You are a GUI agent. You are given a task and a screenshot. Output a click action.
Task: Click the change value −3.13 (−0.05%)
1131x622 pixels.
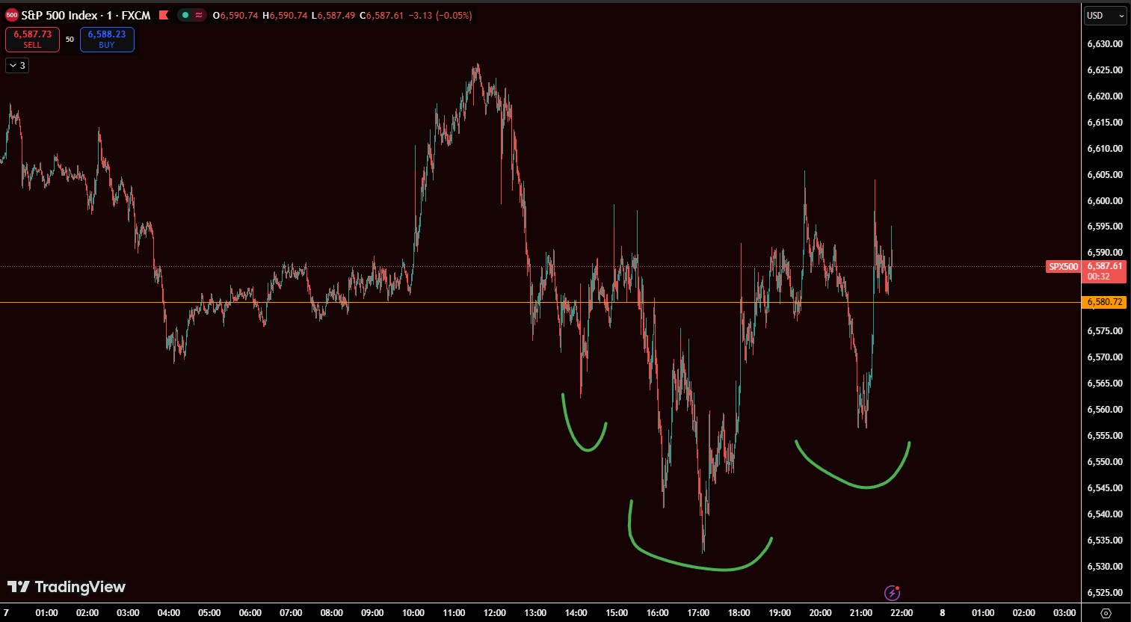pos(440,15)
